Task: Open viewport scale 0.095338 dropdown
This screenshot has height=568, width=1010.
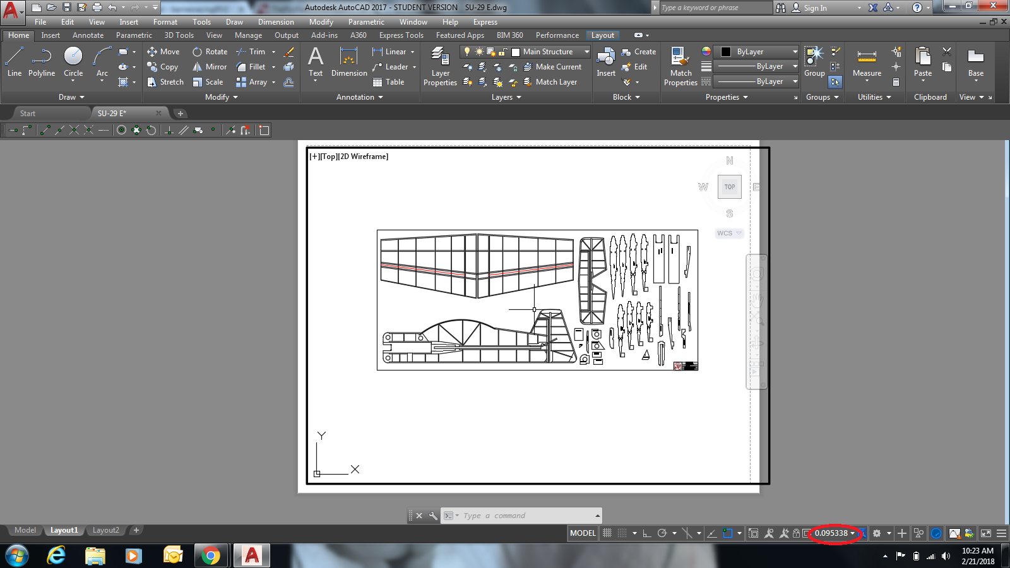Action: 835,533
